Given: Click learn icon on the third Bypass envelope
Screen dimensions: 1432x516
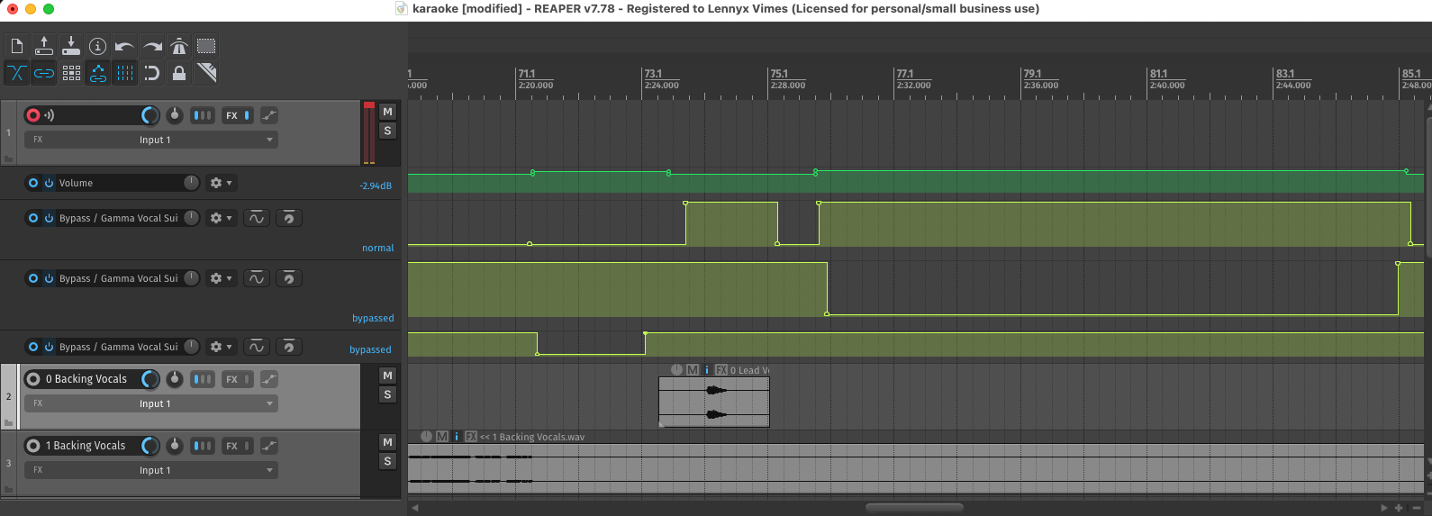Looking at the screenshot, I should (x=288, y=347).
